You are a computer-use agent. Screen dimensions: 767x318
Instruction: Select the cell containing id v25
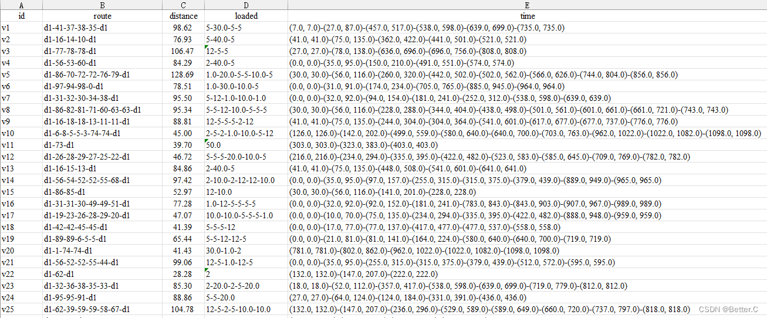pos(21,309)
